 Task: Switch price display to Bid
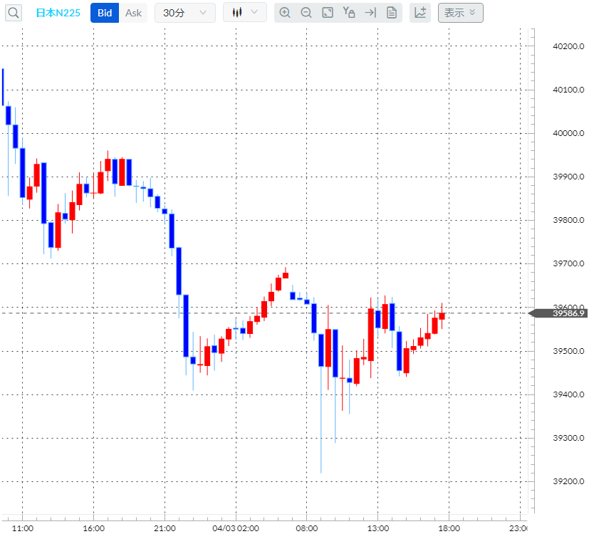(x=105, y=13)
